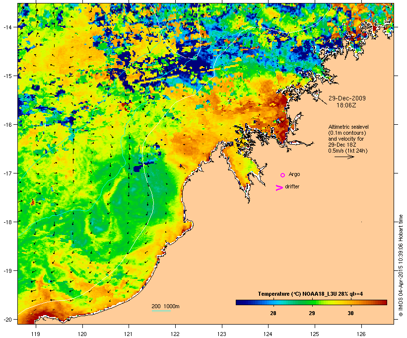Screen dimensions: 407x338
Task: Click 'and velocity for' legend line
Action: (x=346, y=139)
